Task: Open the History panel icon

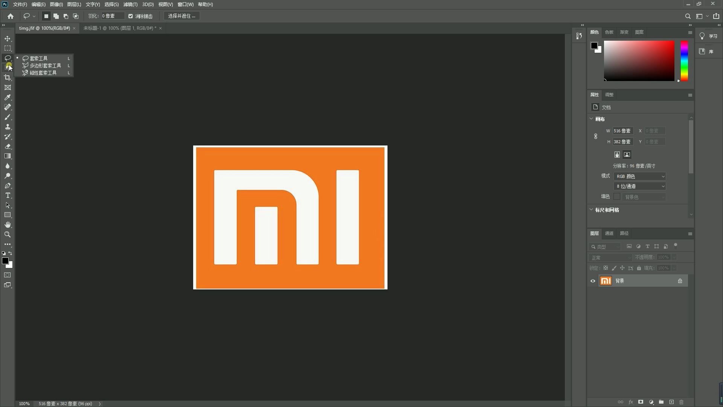Action: 579,36
